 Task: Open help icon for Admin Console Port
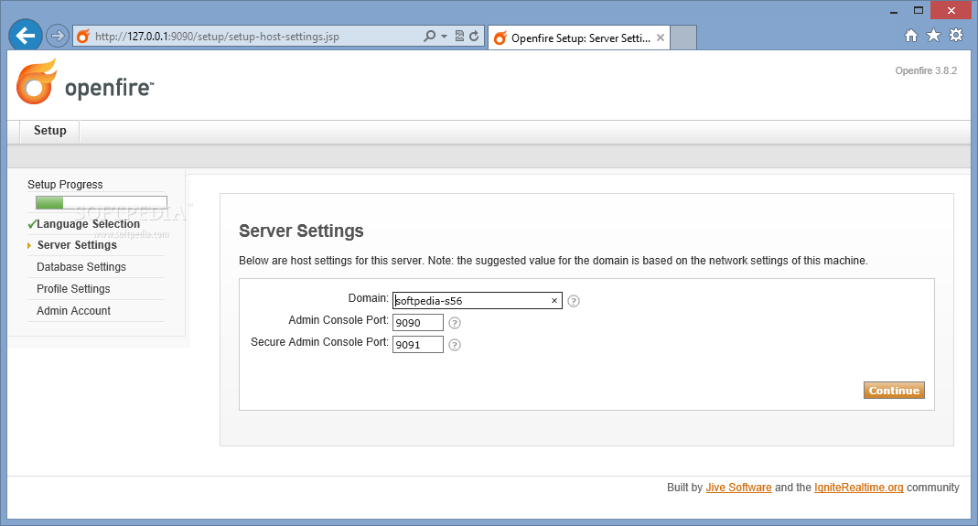455,323
